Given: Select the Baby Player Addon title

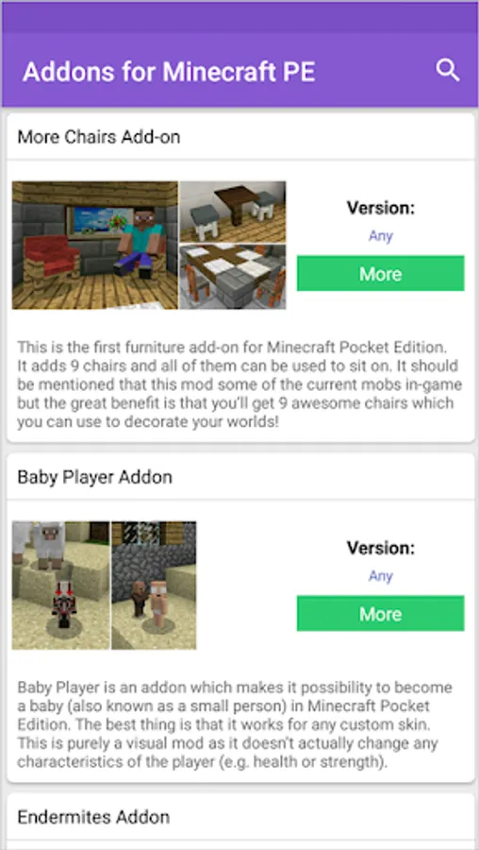Looking at the screenshot, I should (94, 477).
